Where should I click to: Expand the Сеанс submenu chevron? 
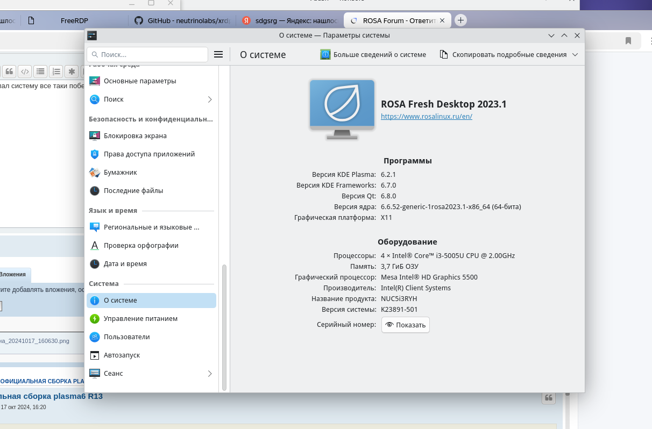[210, 374]
